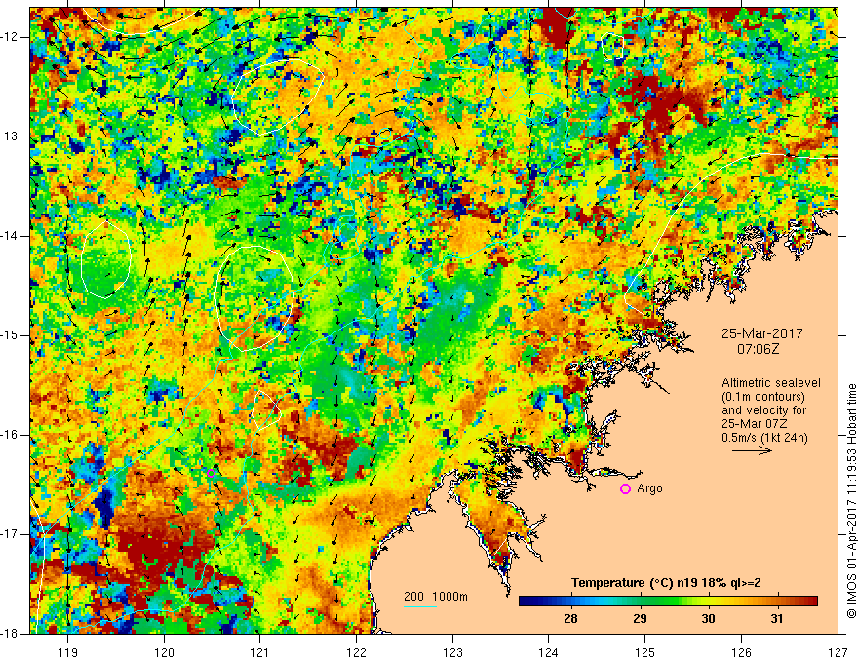Click longitude axis label '127'
The height and width of the screenshot is (663, 858).
838,652
